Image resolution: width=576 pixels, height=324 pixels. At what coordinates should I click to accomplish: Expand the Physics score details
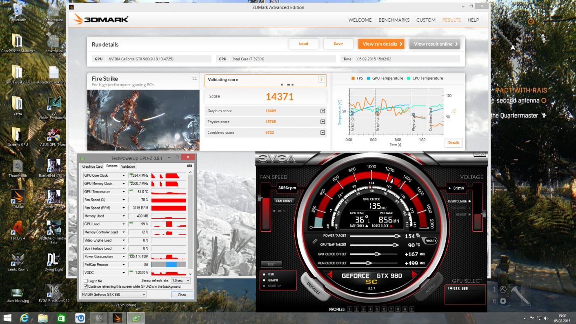(322, 122)
